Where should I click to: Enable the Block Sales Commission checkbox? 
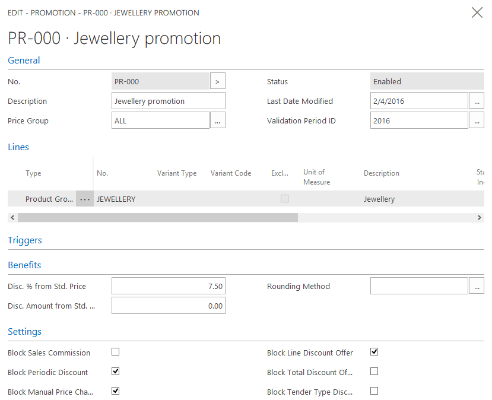pyautogui.click(x=116, y=352)
